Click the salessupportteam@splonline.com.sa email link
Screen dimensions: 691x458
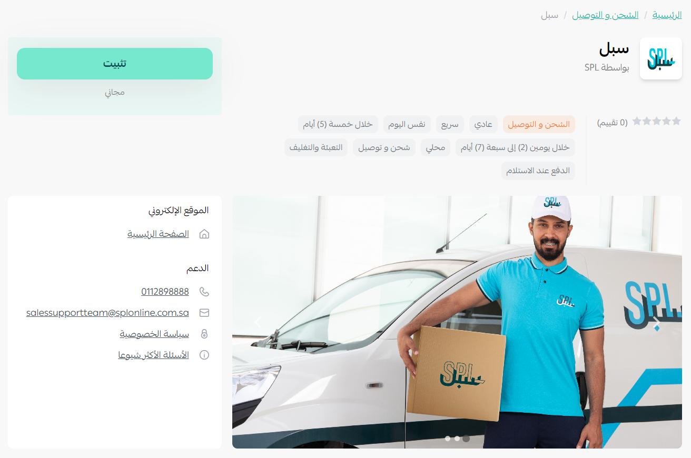(107, 313)
